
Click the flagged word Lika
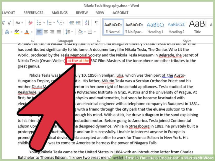(x=120, y=75)
